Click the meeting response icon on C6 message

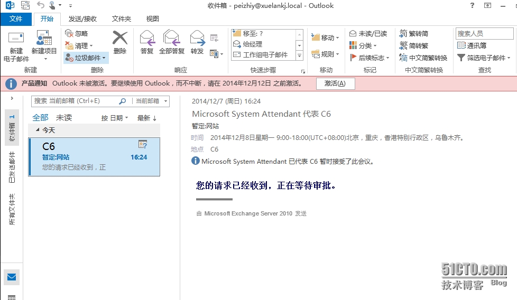[142, 144]
